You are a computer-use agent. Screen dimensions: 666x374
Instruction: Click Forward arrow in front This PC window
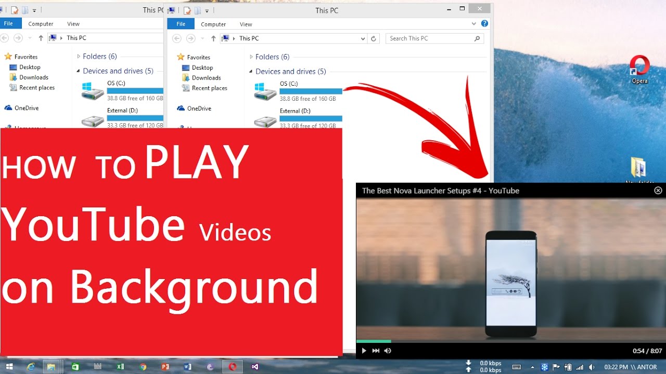pos(191,38)
